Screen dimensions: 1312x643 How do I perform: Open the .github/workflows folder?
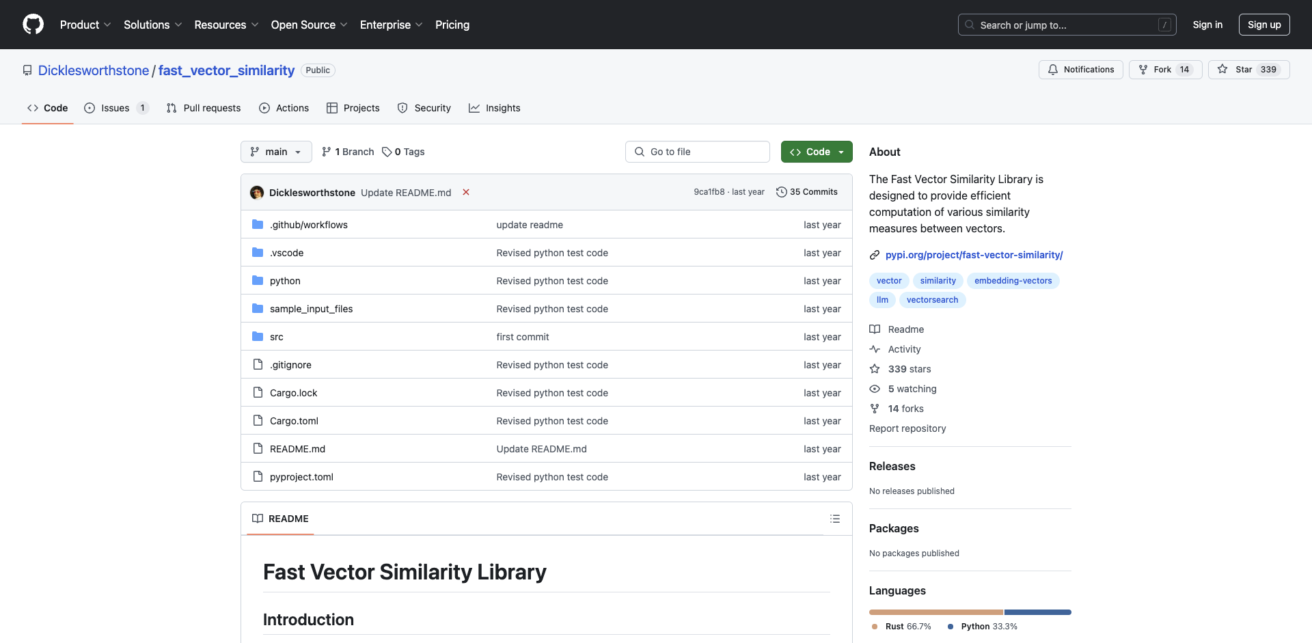pos(309,225)
